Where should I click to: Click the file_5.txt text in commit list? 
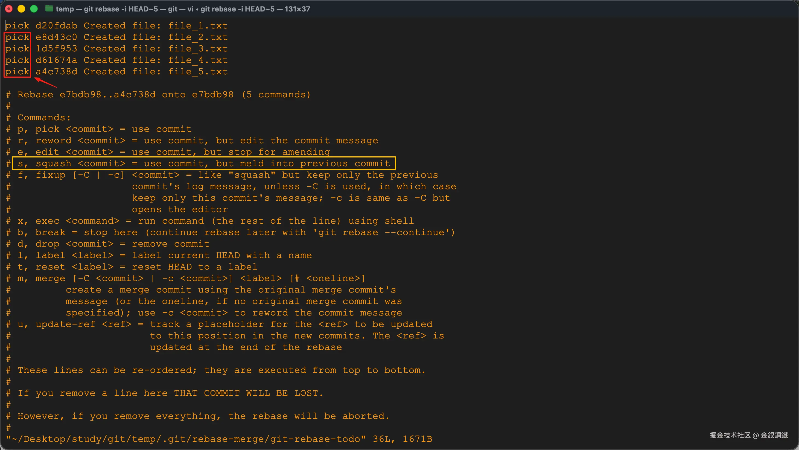(198, 72)
